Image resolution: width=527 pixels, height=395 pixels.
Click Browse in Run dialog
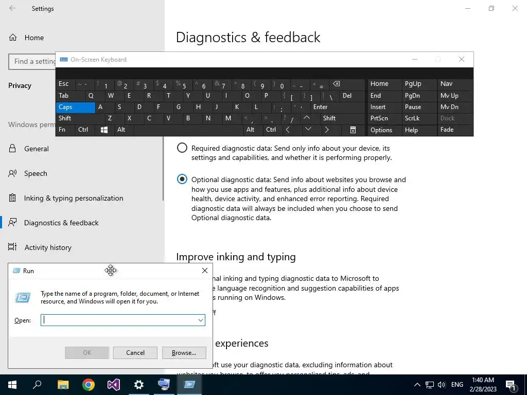tap(184, 353)
